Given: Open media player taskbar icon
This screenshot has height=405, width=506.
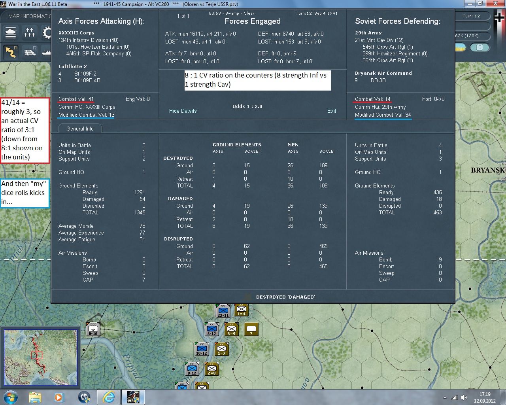Looking at the screenshot, I should coord(59,397).
